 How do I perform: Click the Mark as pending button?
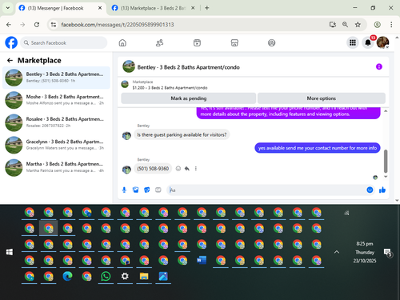[189, 98]
